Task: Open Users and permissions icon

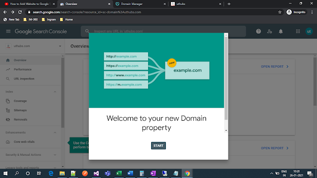Action: (x=269, y=31)
